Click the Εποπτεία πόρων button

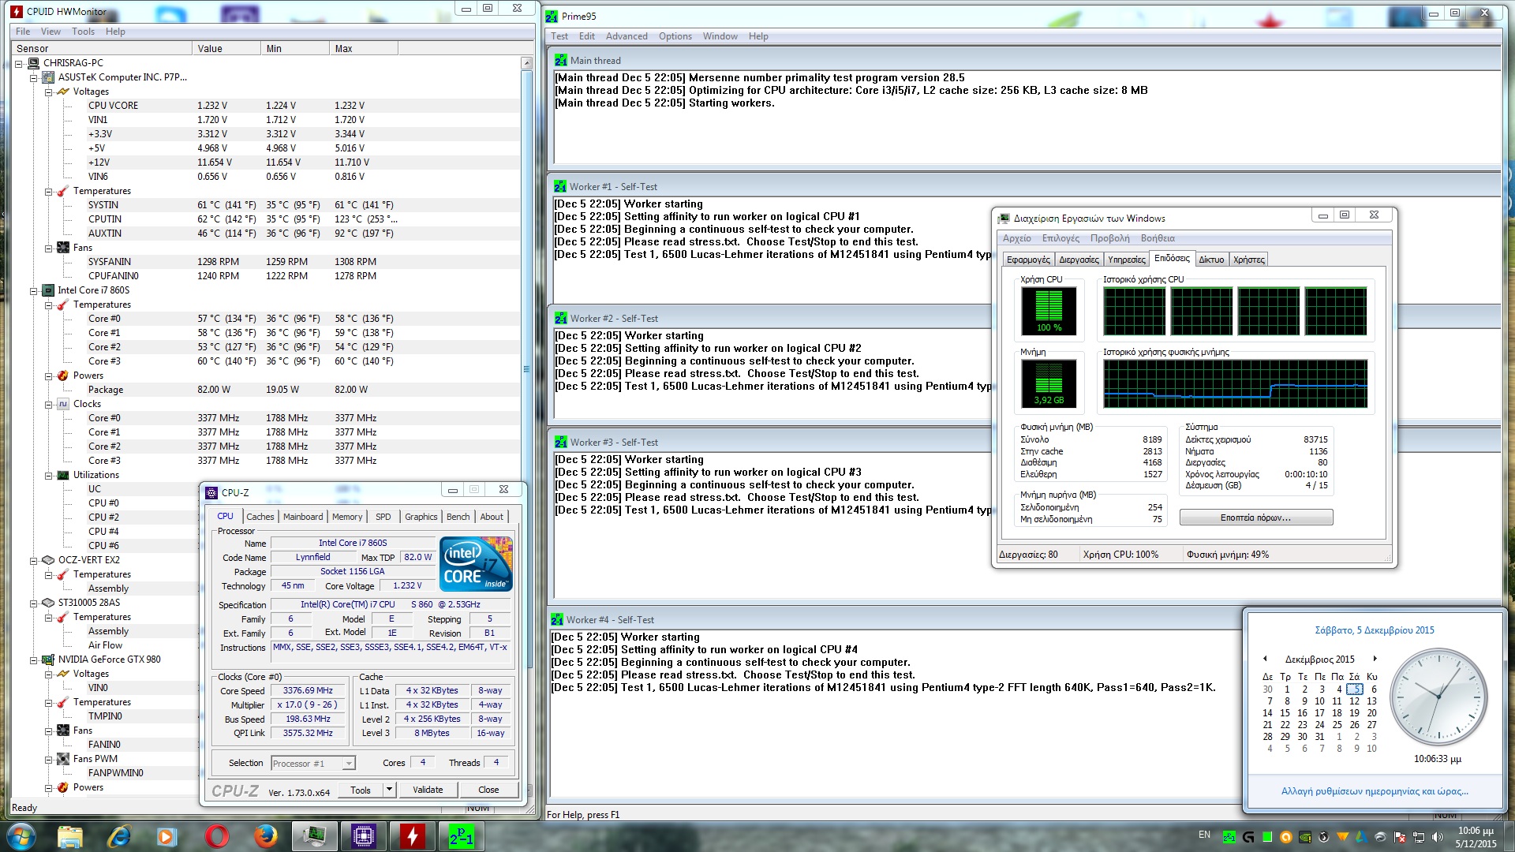coord(1255,518)
